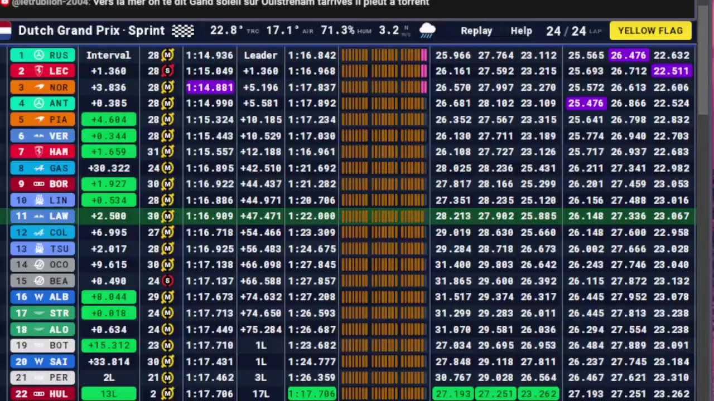Click the rain cloud weather icon
This screenshot has height=401, width=714.
pos(427,31)
